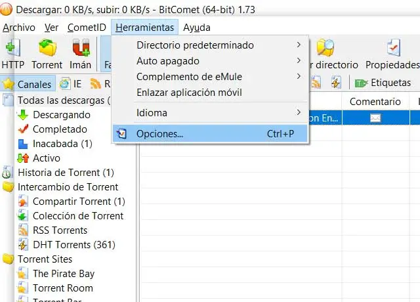Click the Auto apagado submenu arrow
Screen dimensions: 420x302
[x=299, y=60]
